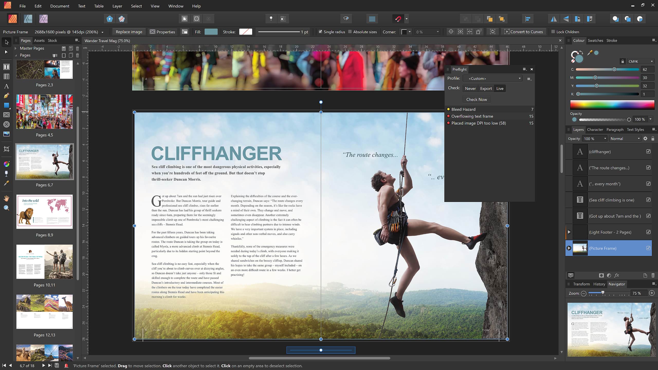658x370 pixels.
Task: Select the Artistic Text tool
Action: click(6, 86)
